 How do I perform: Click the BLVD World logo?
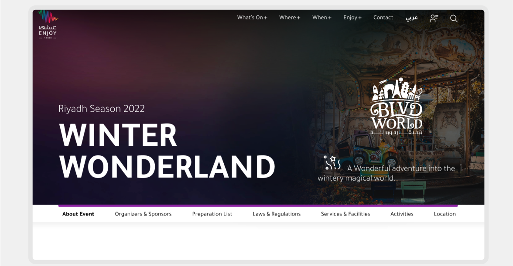coord(396,107)
